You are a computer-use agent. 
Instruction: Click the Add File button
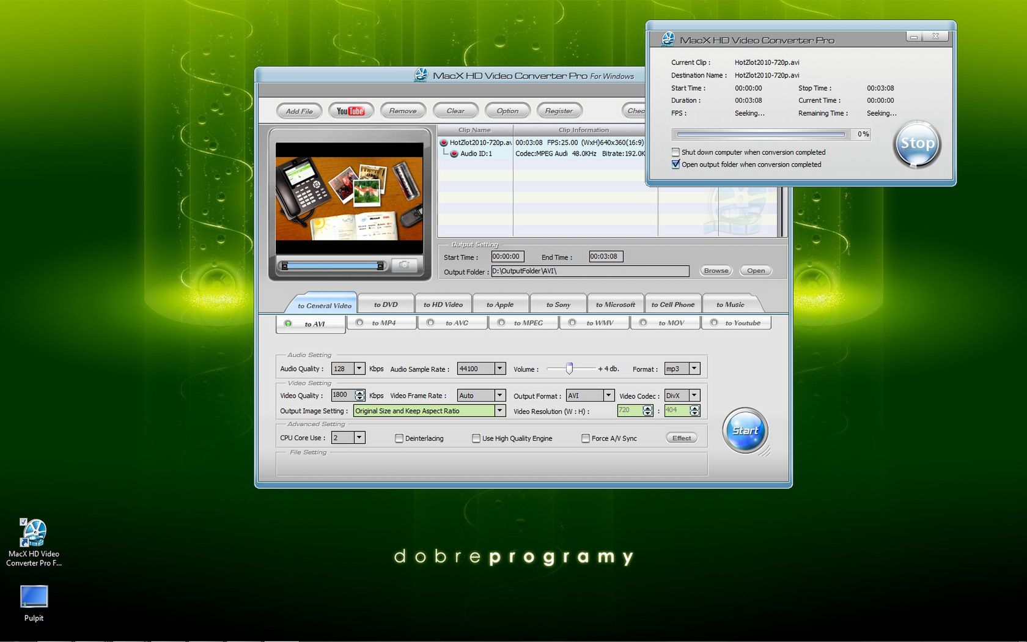[x=299, y=111]
